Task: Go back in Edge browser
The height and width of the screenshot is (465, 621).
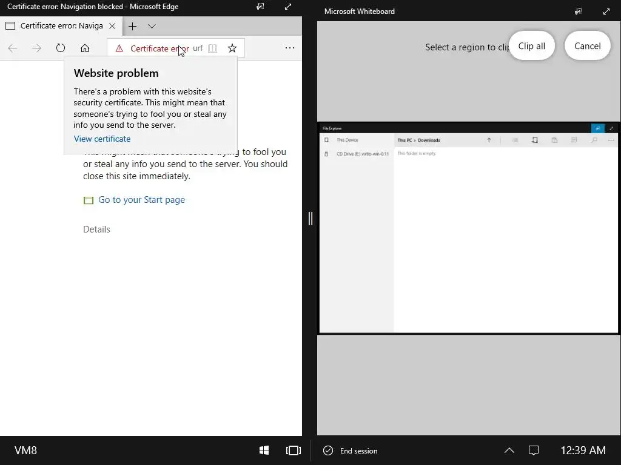Action: 13,48
